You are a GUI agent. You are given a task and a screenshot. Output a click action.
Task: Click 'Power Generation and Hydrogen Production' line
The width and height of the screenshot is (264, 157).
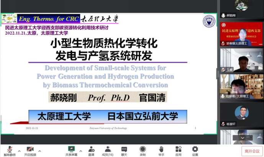[x=105, y=76]
